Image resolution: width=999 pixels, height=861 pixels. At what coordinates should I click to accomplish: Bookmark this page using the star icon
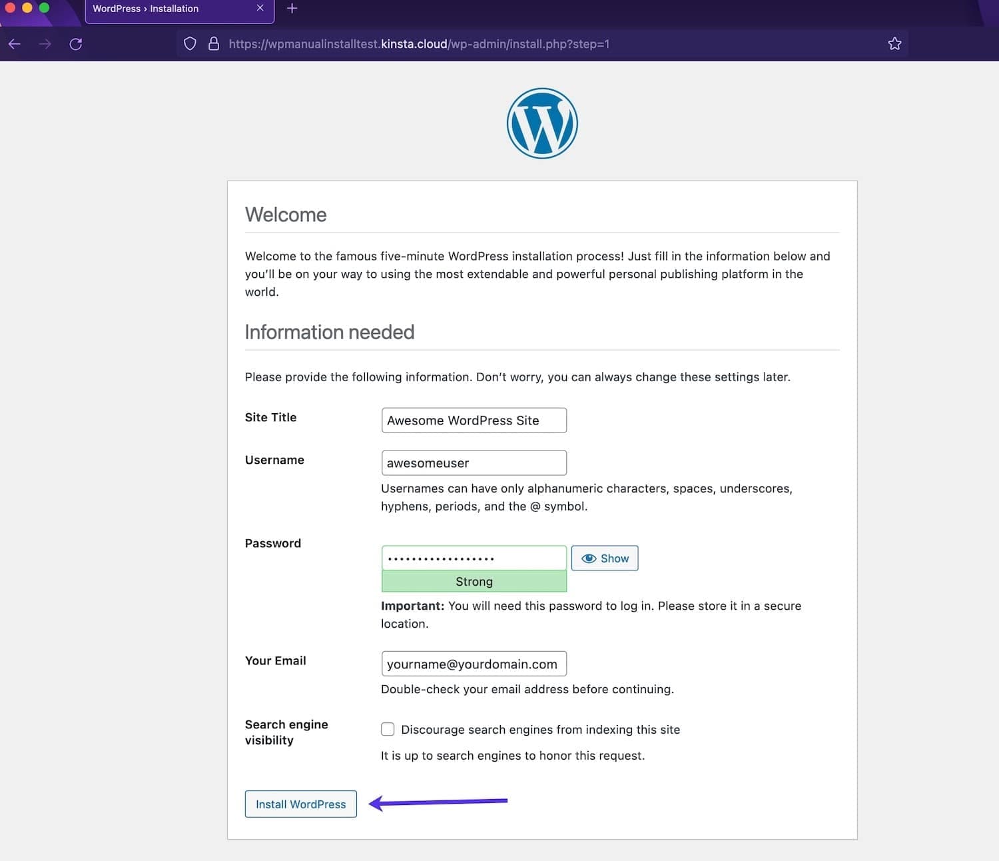pyautogui.click(x=894, y=43)
